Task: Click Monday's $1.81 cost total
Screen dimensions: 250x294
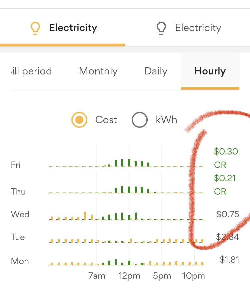Action: (x=229, y=259)
